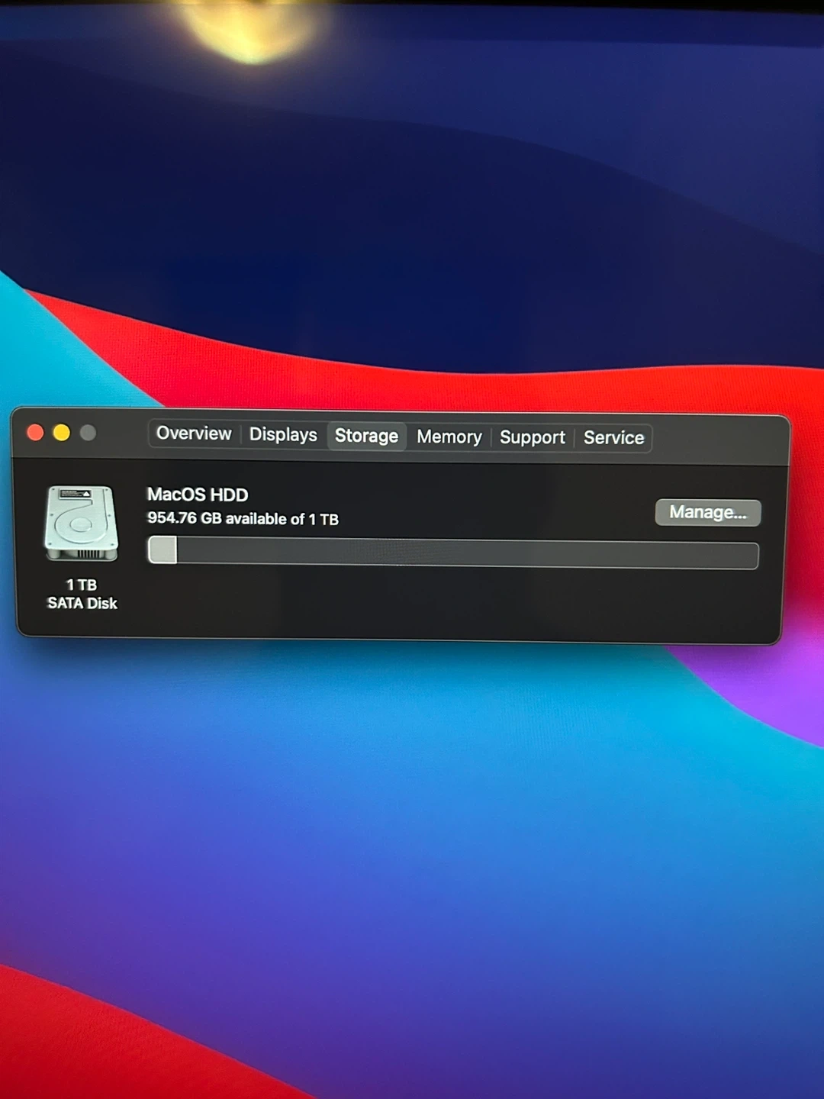Minimize window with the yellow button
824x1099 pixels.
pyautogui.click(x=62, y=433)
